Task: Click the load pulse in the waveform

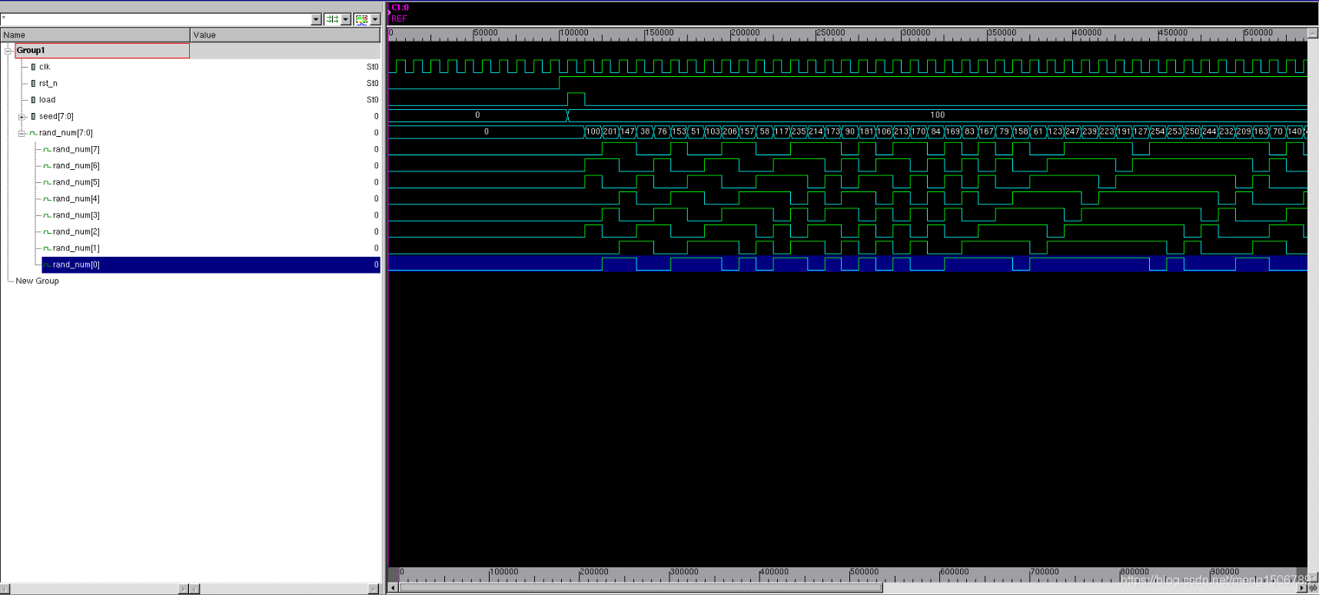Action: (576, 98)
